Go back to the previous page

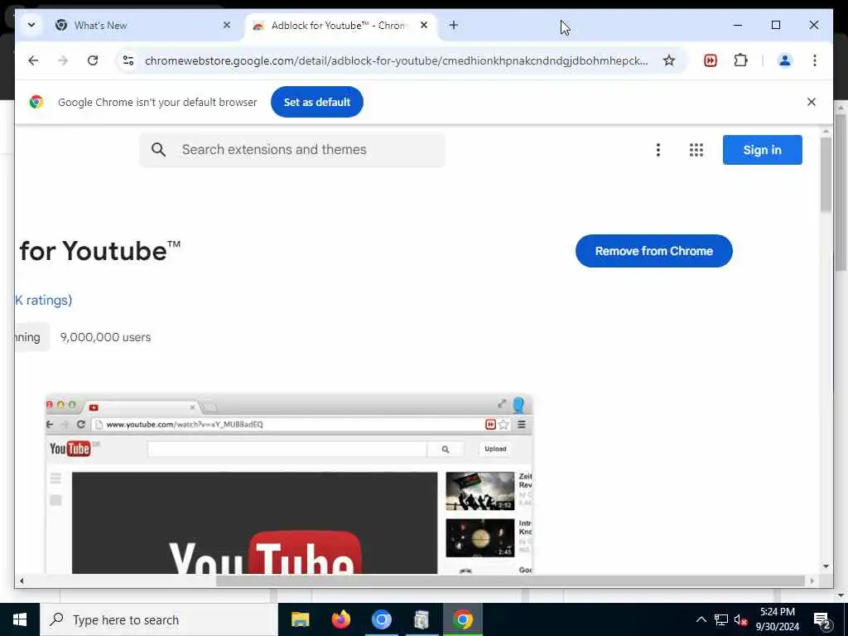33,60
